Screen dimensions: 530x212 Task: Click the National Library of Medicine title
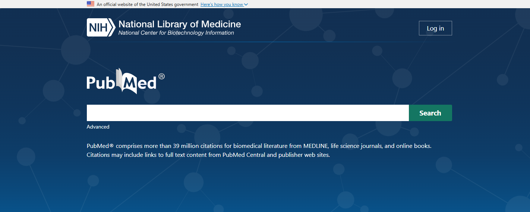180,25
